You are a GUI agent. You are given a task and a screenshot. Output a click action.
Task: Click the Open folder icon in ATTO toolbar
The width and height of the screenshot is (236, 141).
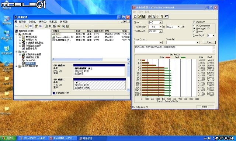pyautogui.click(x=139, y=16)
